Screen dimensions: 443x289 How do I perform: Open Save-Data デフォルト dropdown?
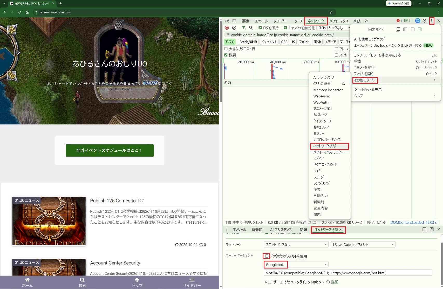pos(363,245)
